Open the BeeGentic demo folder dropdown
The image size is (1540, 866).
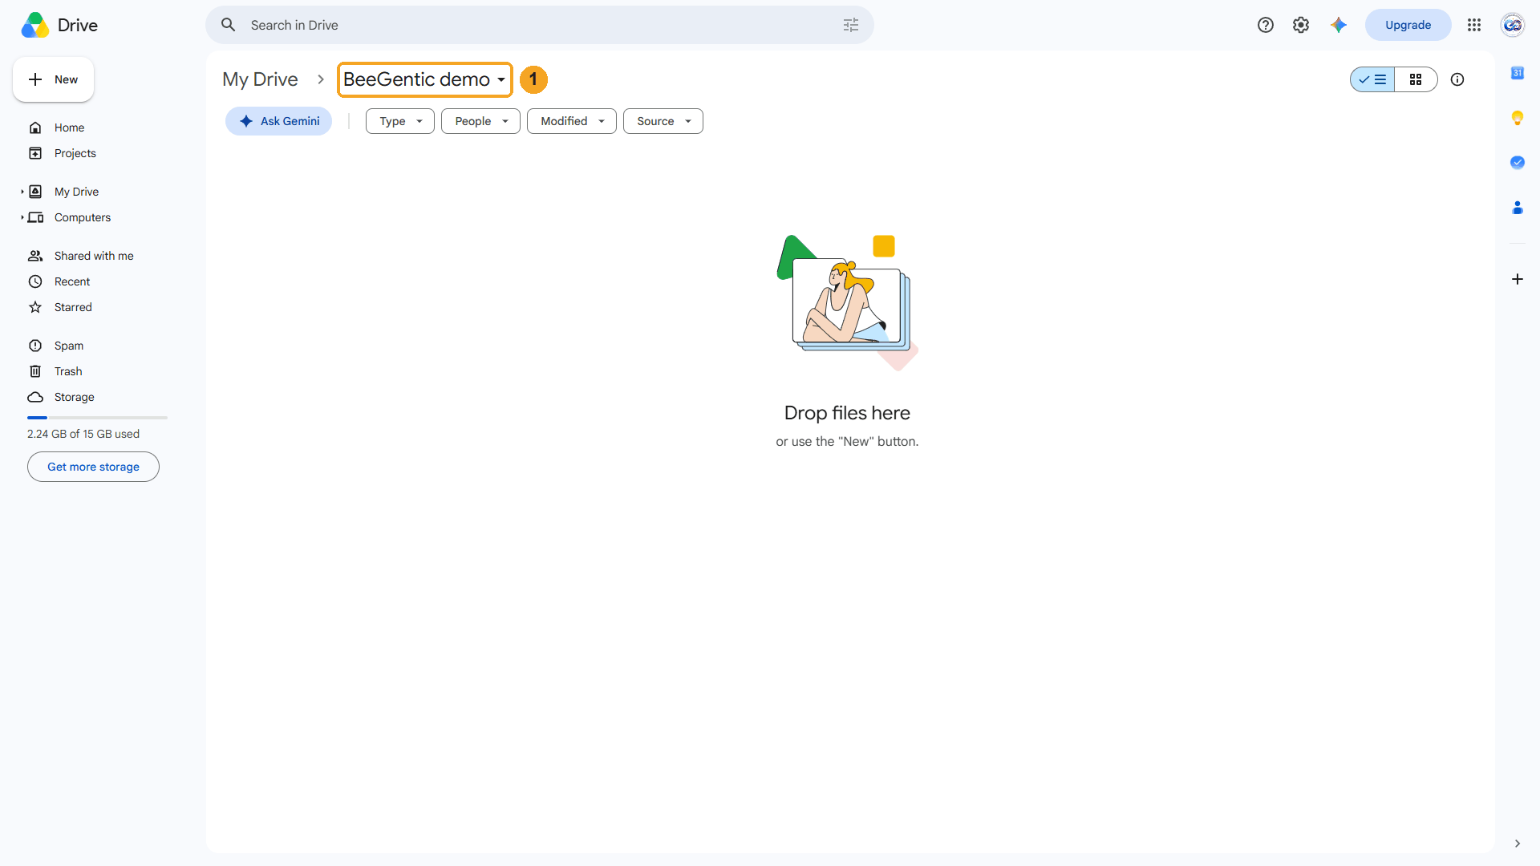(x=424, y=79)
